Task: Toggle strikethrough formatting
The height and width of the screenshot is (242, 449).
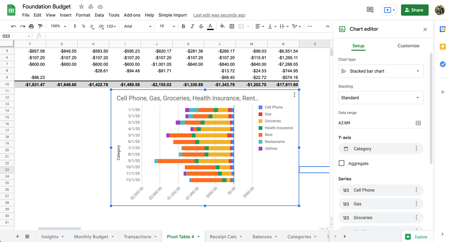Action: [201, 26]
